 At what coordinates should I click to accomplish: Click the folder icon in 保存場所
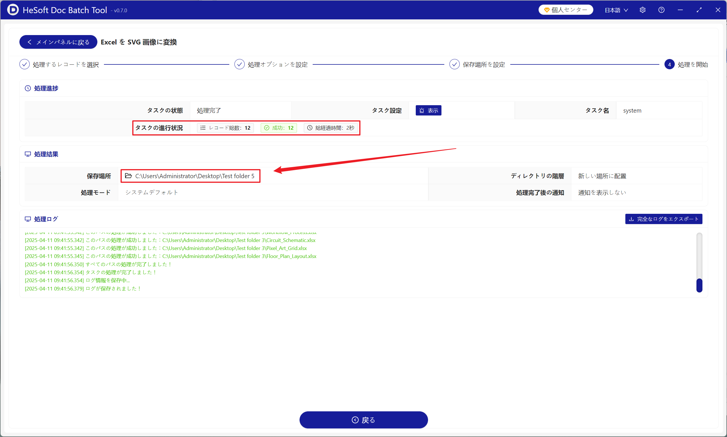128,176
